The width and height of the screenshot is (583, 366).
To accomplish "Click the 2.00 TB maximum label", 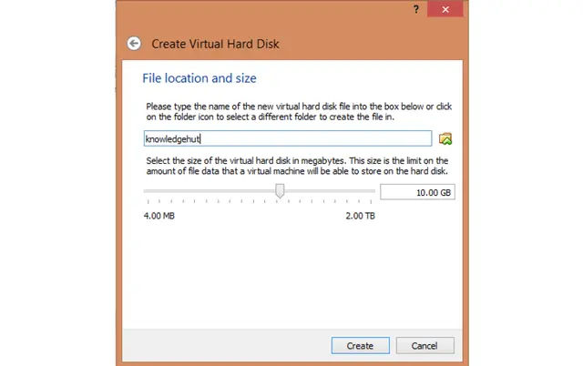I will [x=361, y=216].
